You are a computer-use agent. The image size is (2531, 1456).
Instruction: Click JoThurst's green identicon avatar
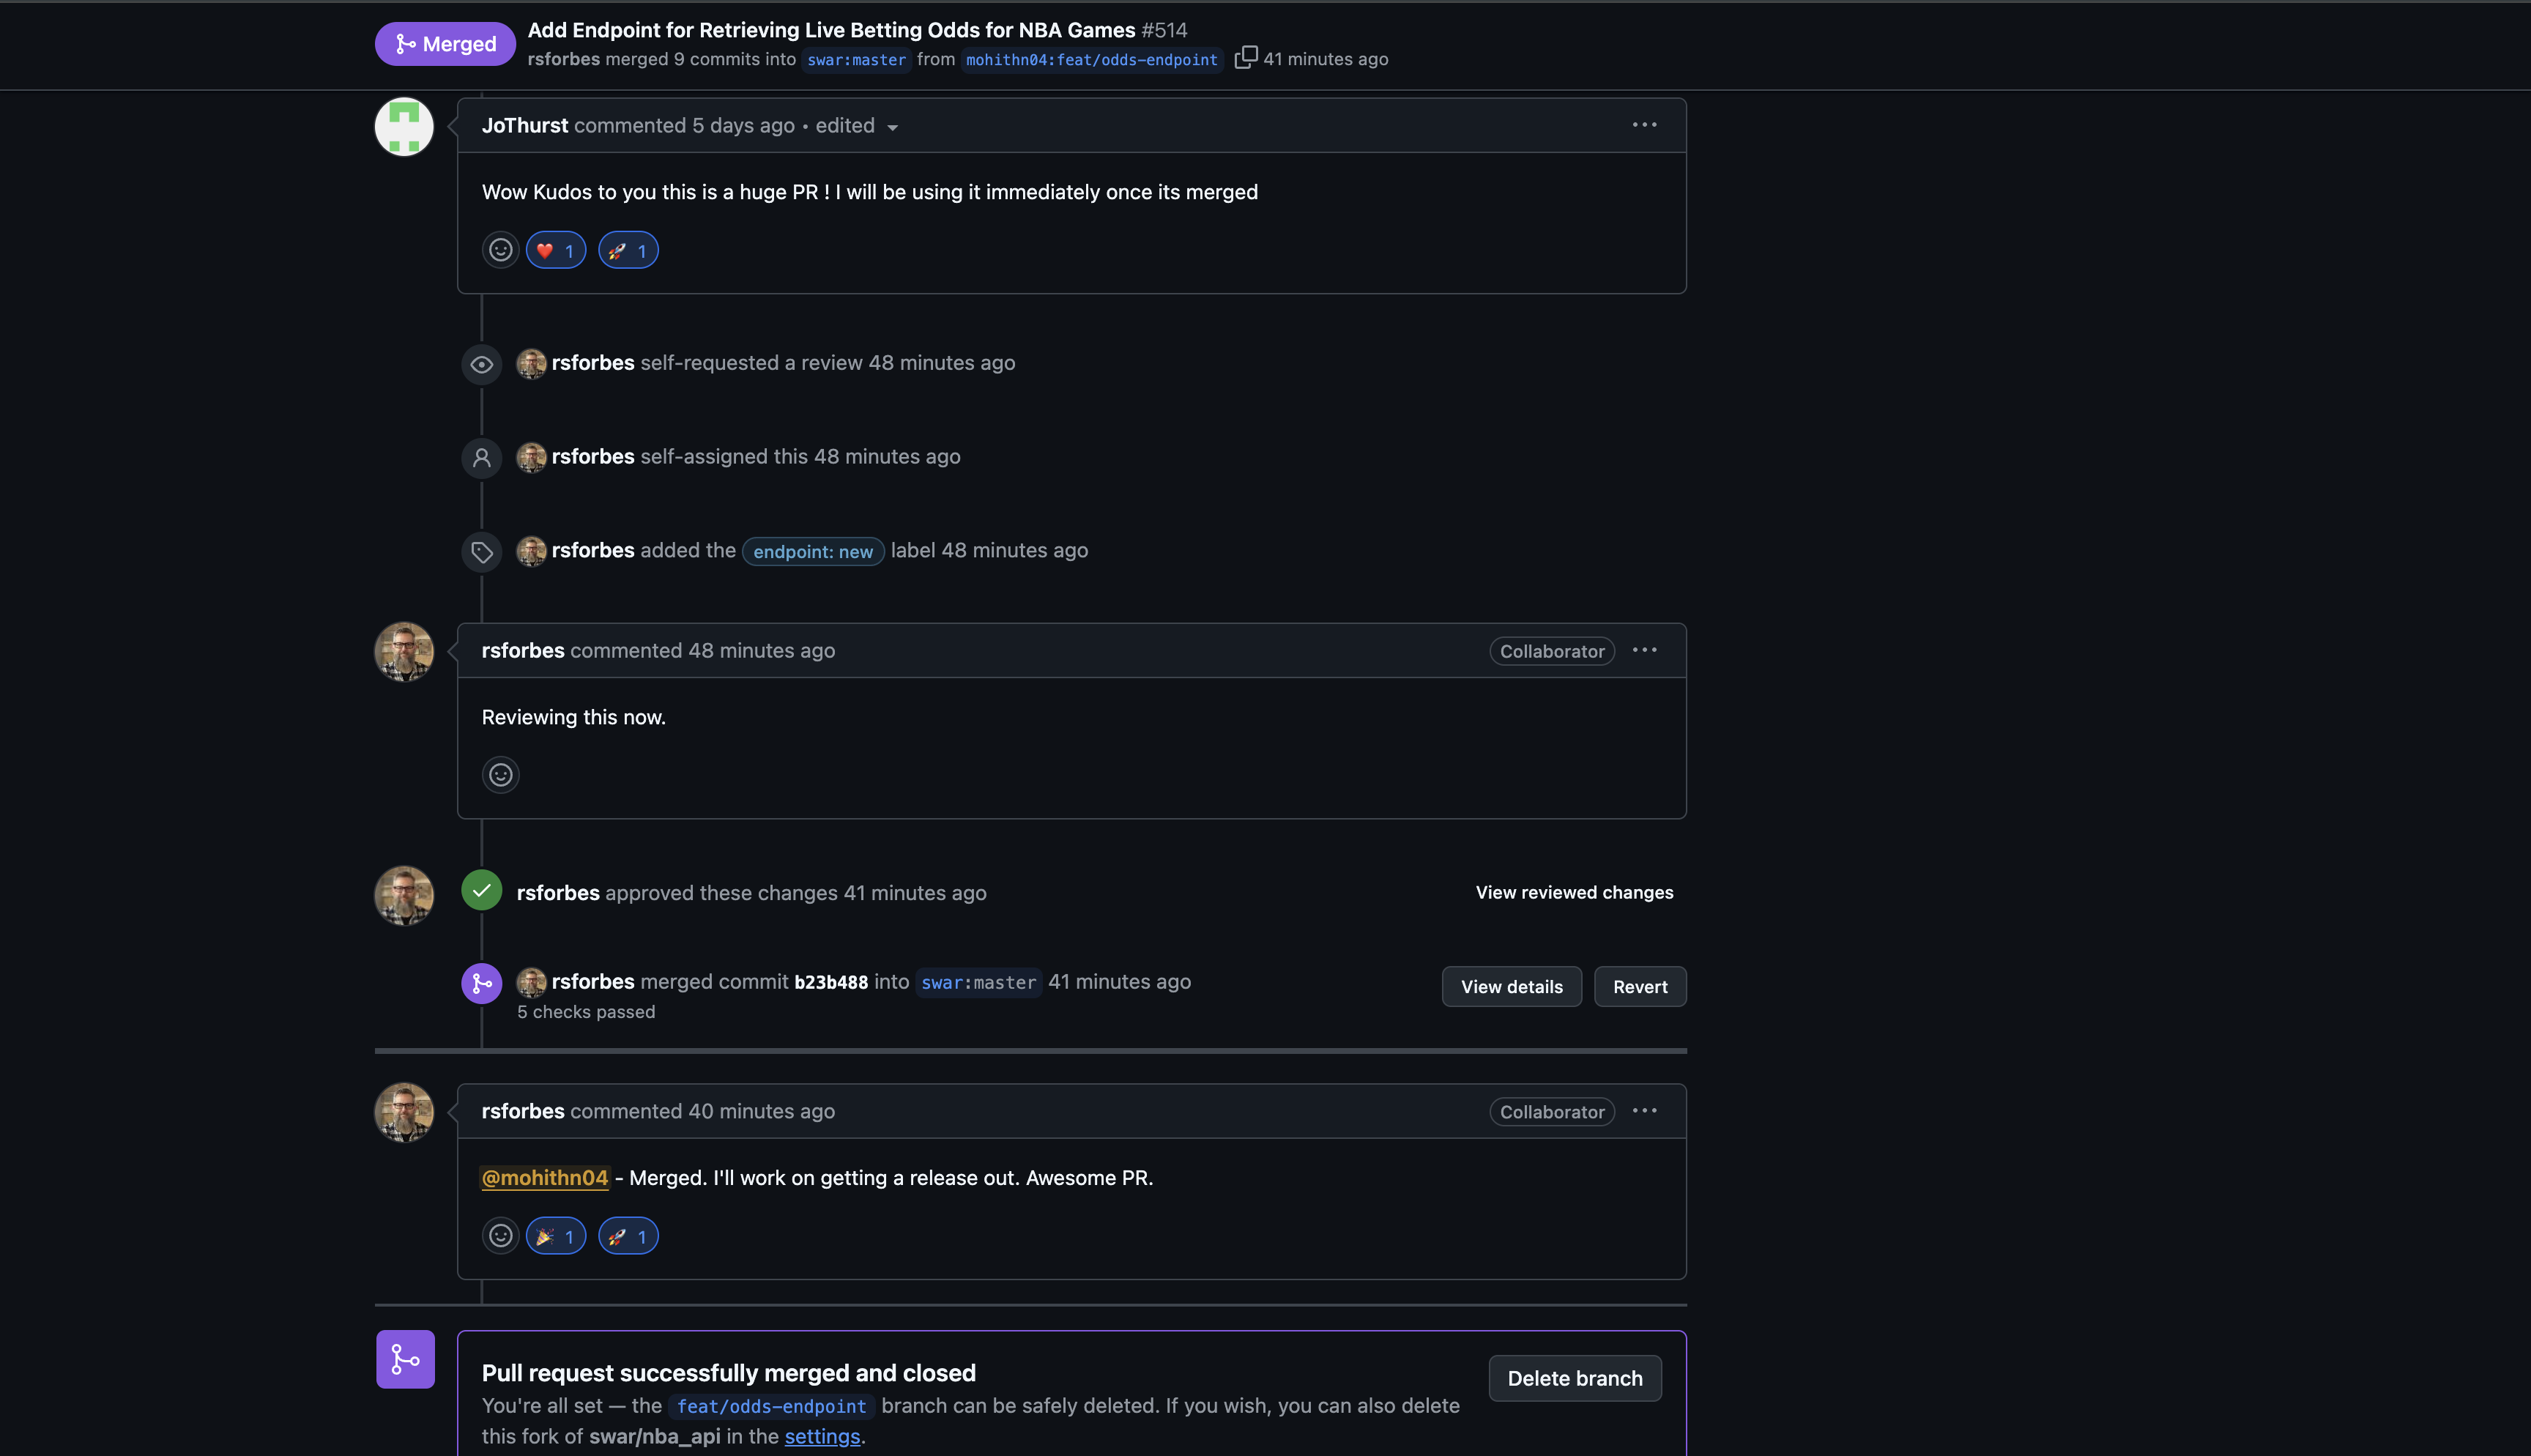click(404, 127)
